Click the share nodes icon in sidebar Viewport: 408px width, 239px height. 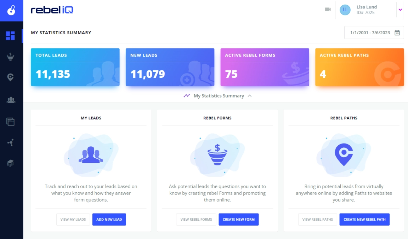coord(10,142)
